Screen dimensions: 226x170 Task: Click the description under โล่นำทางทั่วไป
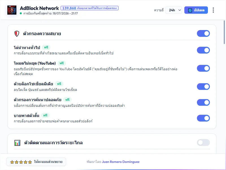click(64, 53)
